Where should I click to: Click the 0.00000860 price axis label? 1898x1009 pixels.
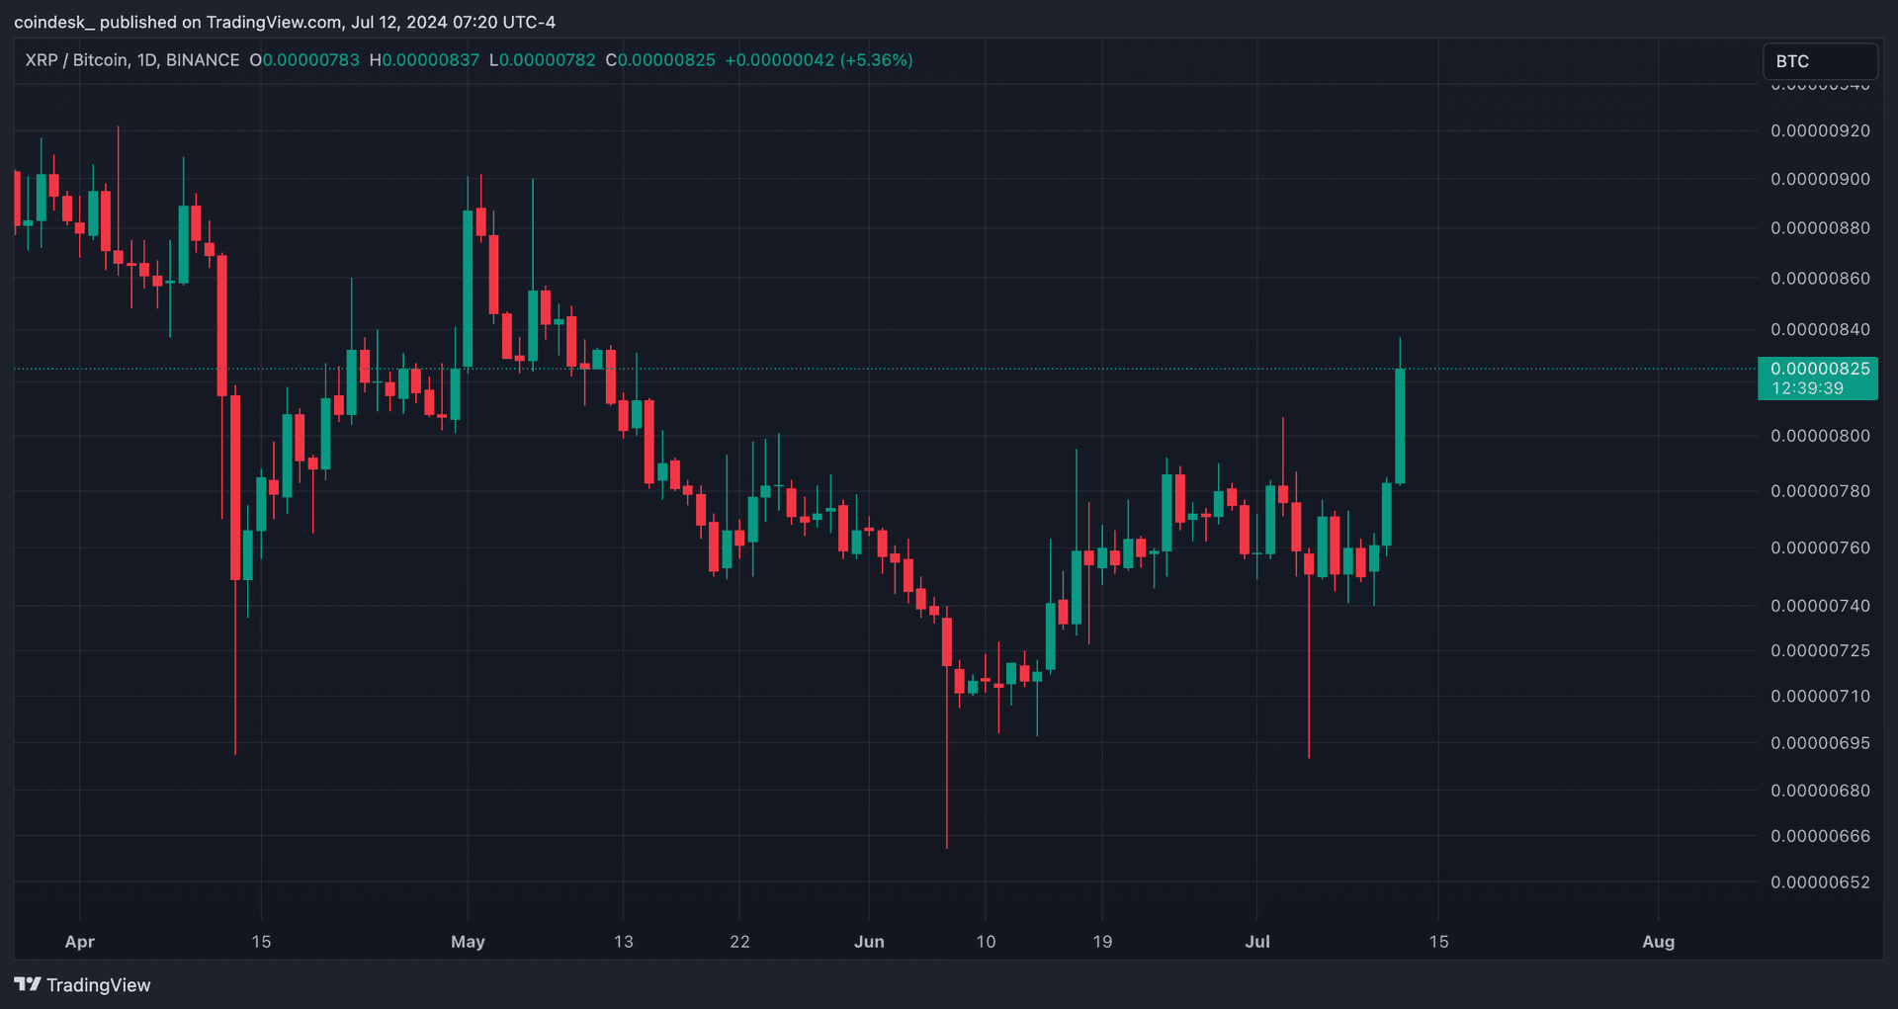coord(1820,278)
